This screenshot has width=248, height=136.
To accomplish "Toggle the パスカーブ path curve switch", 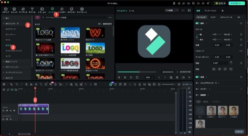I will 241,51.
